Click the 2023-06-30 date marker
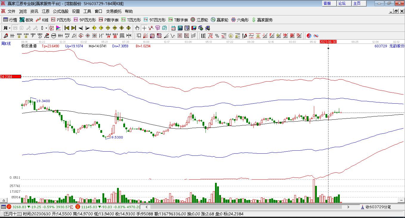405x218 pixels. pos(328,42)
